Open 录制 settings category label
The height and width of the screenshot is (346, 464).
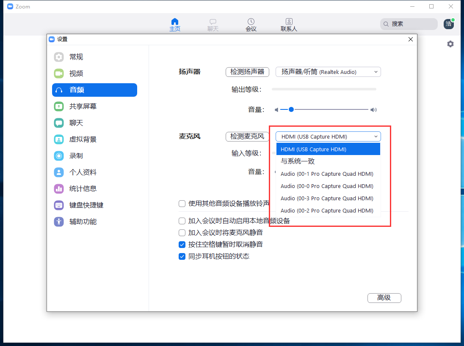click(76, 155)
